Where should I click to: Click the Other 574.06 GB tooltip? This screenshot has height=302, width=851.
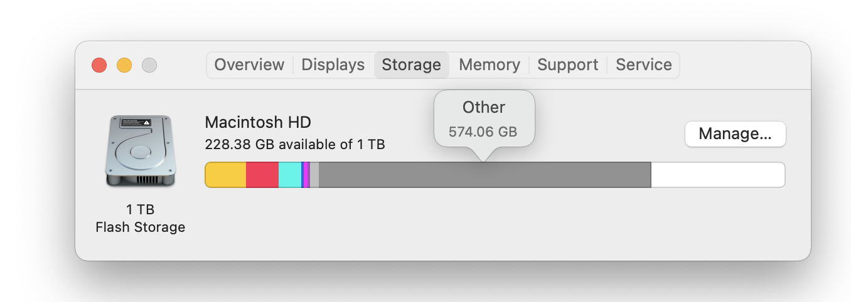point(484,119)
